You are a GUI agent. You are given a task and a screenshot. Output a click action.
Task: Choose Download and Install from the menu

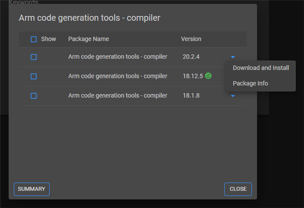261,68
